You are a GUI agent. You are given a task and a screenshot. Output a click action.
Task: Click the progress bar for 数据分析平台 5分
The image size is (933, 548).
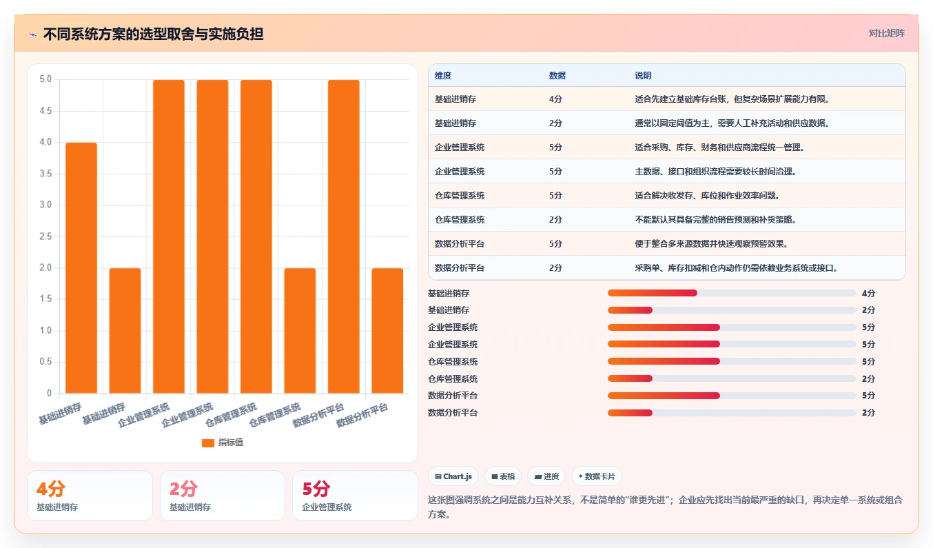(x=732, y=396)
